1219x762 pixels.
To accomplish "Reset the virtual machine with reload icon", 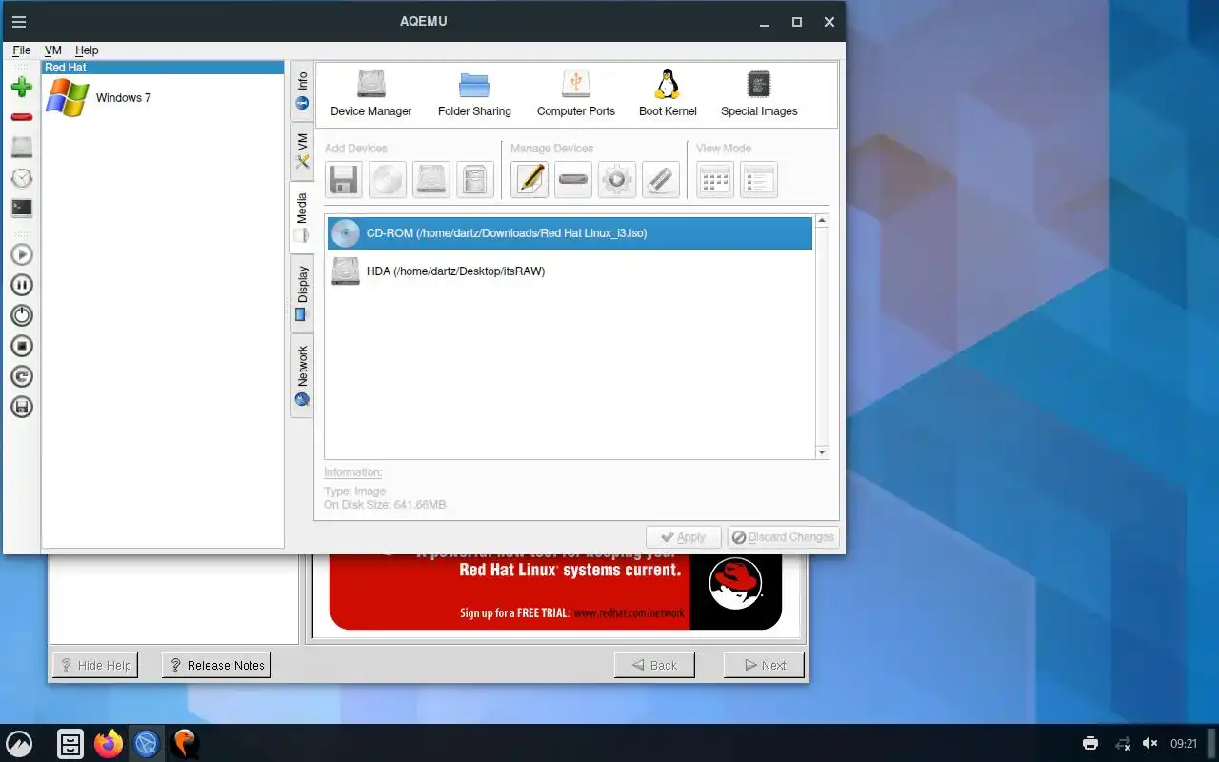I will tap(21, 376).
